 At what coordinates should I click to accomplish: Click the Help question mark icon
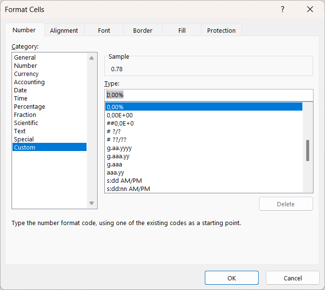tap(283, 10)
